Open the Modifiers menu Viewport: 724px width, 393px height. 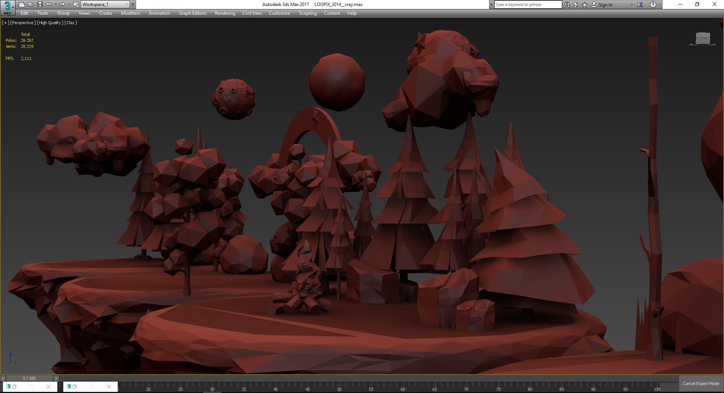[130, 13]
